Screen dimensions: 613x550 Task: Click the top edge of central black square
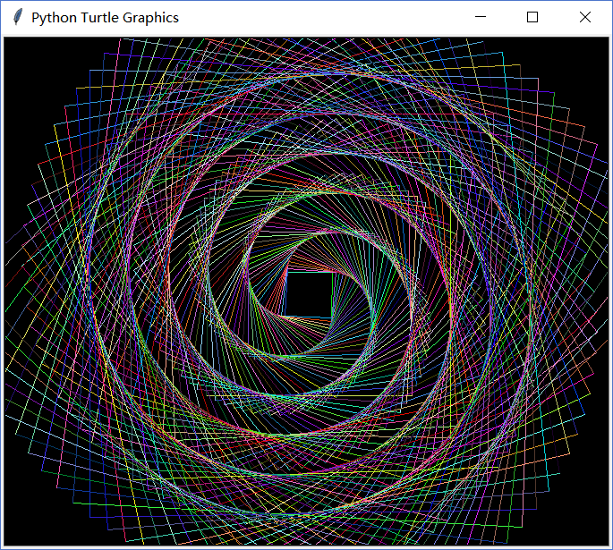(x=309, y=273)
